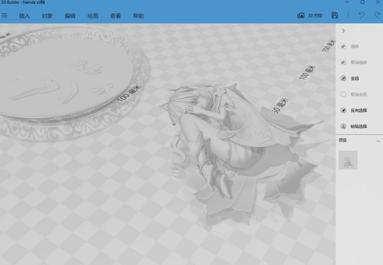Select the model thumbnail in 项目 list
This screenshot has width=383, height=265.
(348, 160)
